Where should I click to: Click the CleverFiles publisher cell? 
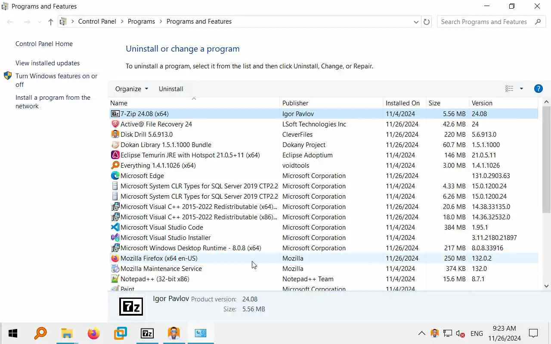coord(297,135)
